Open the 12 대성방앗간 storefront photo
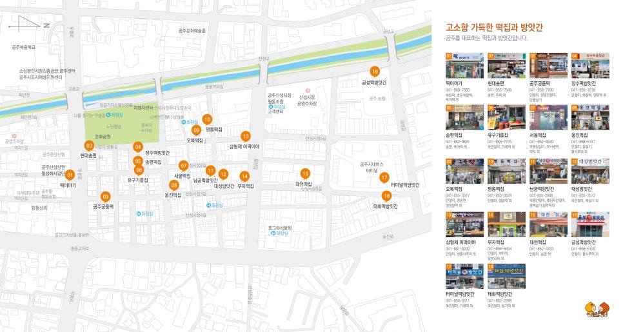This screenshot has width=623, height=332. point(590,171)
